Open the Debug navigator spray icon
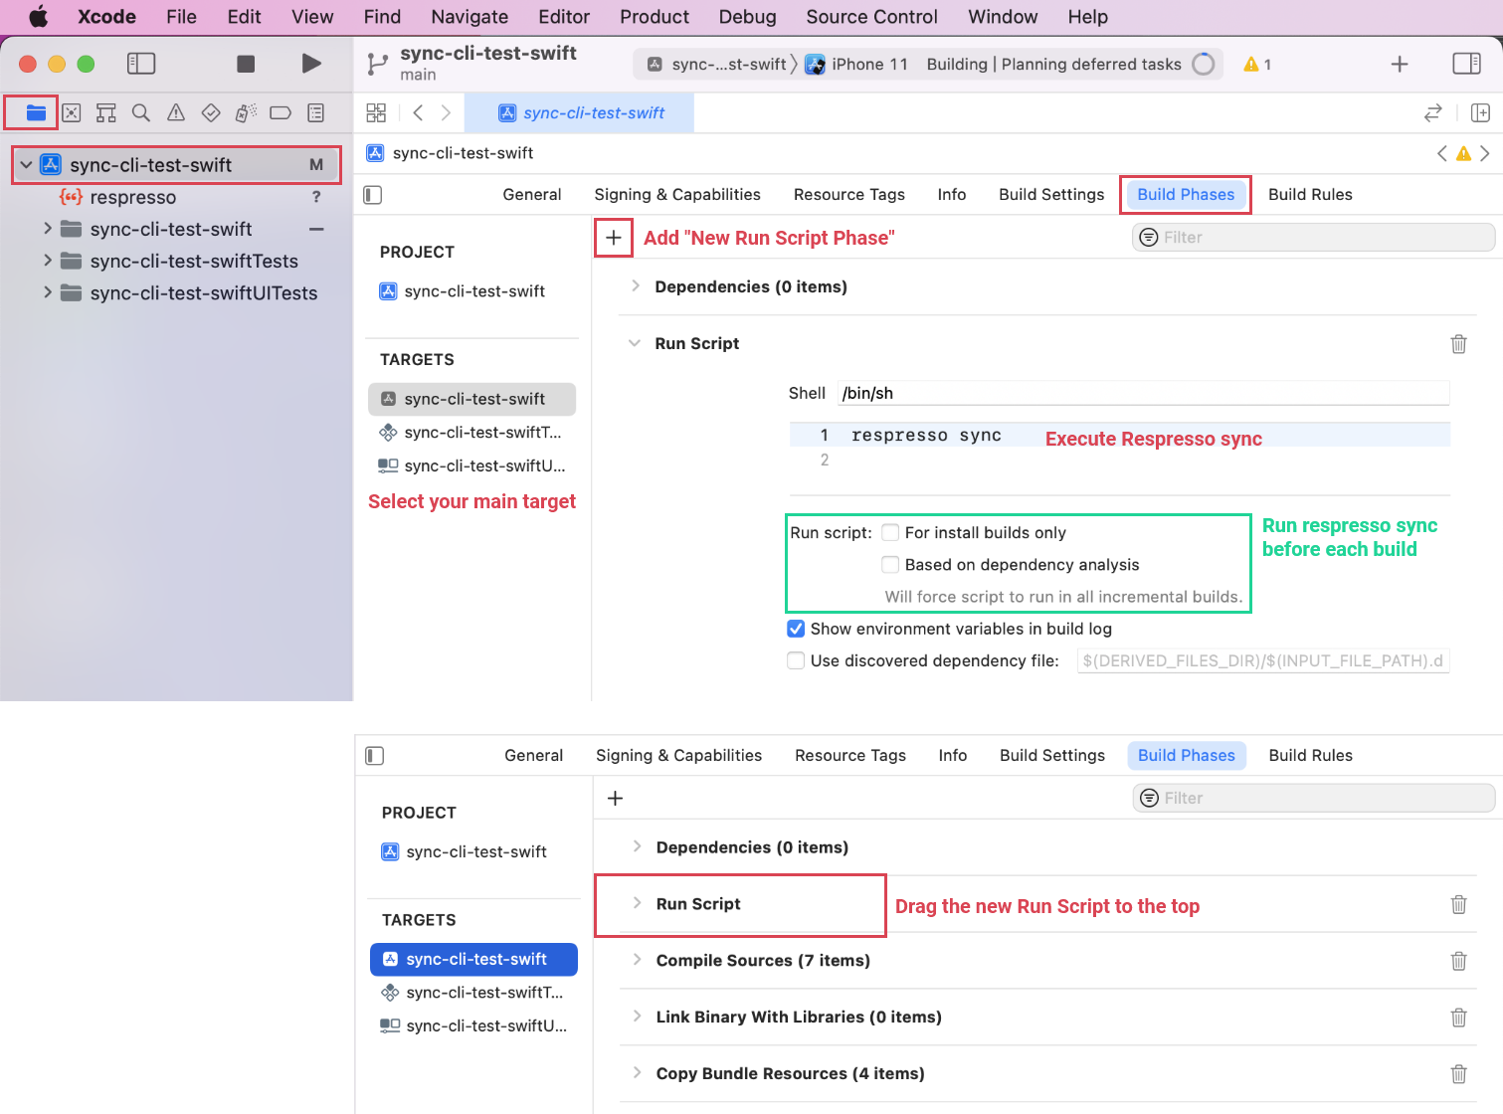 click(x=246, y=112)
